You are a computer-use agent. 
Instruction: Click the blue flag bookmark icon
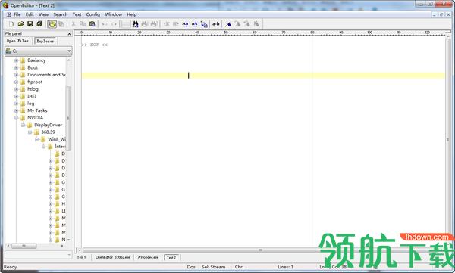click(228, 24)
